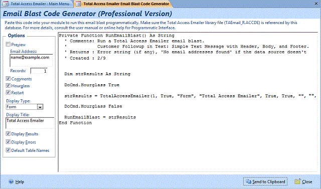Screen dimensions: 321x189
Task: Enable the Preview checkbox
Action: coord(8,44)
